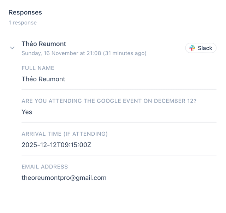The width and height of the screenshot is (226, 213).
Task: Select the "Yes" attendance answer
Action: (27, 112)
